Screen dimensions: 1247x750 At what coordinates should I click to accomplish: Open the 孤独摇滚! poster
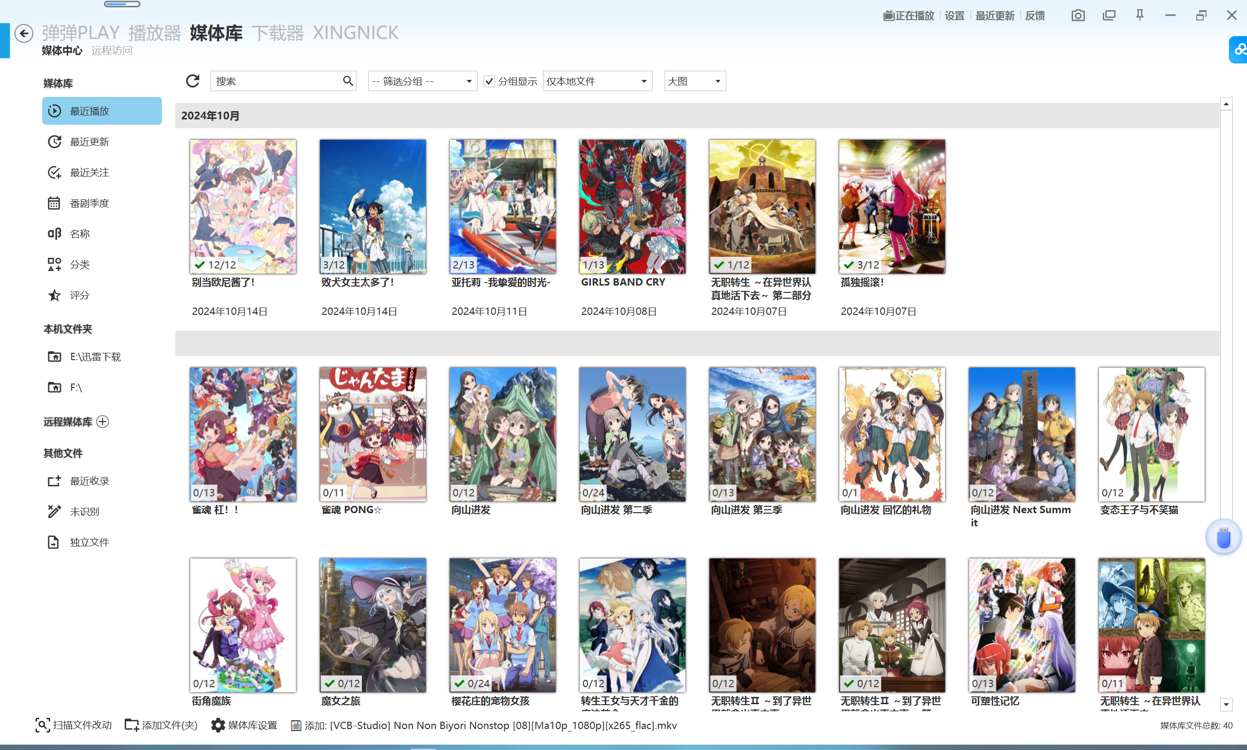(892, 207)
